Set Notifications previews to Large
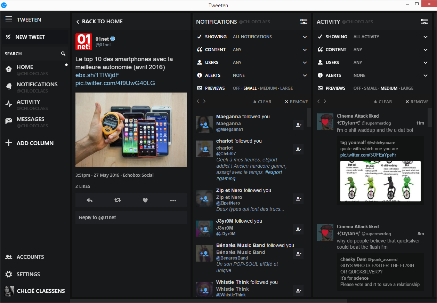 [286, 88]
